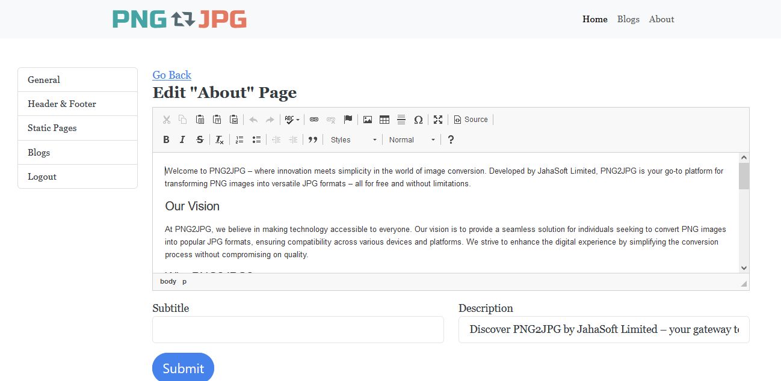This screenshot has height=381, width=781.
Task: Click Logout in the sidebar
Action: pyautogui.click(x=78, y=177)
